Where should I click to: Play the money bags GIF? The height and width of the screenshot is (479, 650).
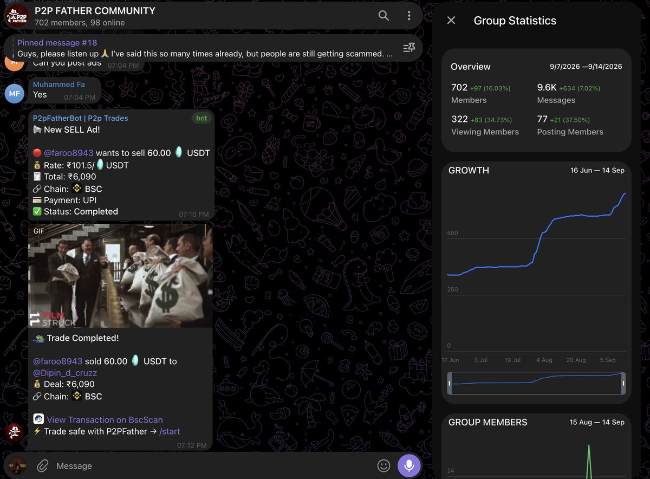pyautogui.click(x=120, y=276)
